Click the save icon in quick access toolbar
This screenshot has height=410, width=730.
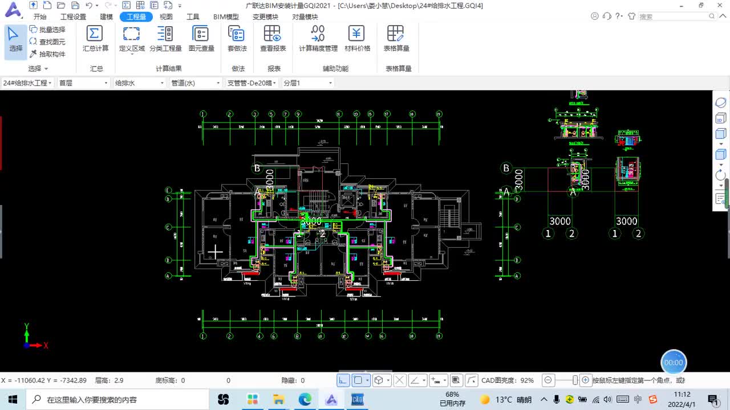pos(75,6)
